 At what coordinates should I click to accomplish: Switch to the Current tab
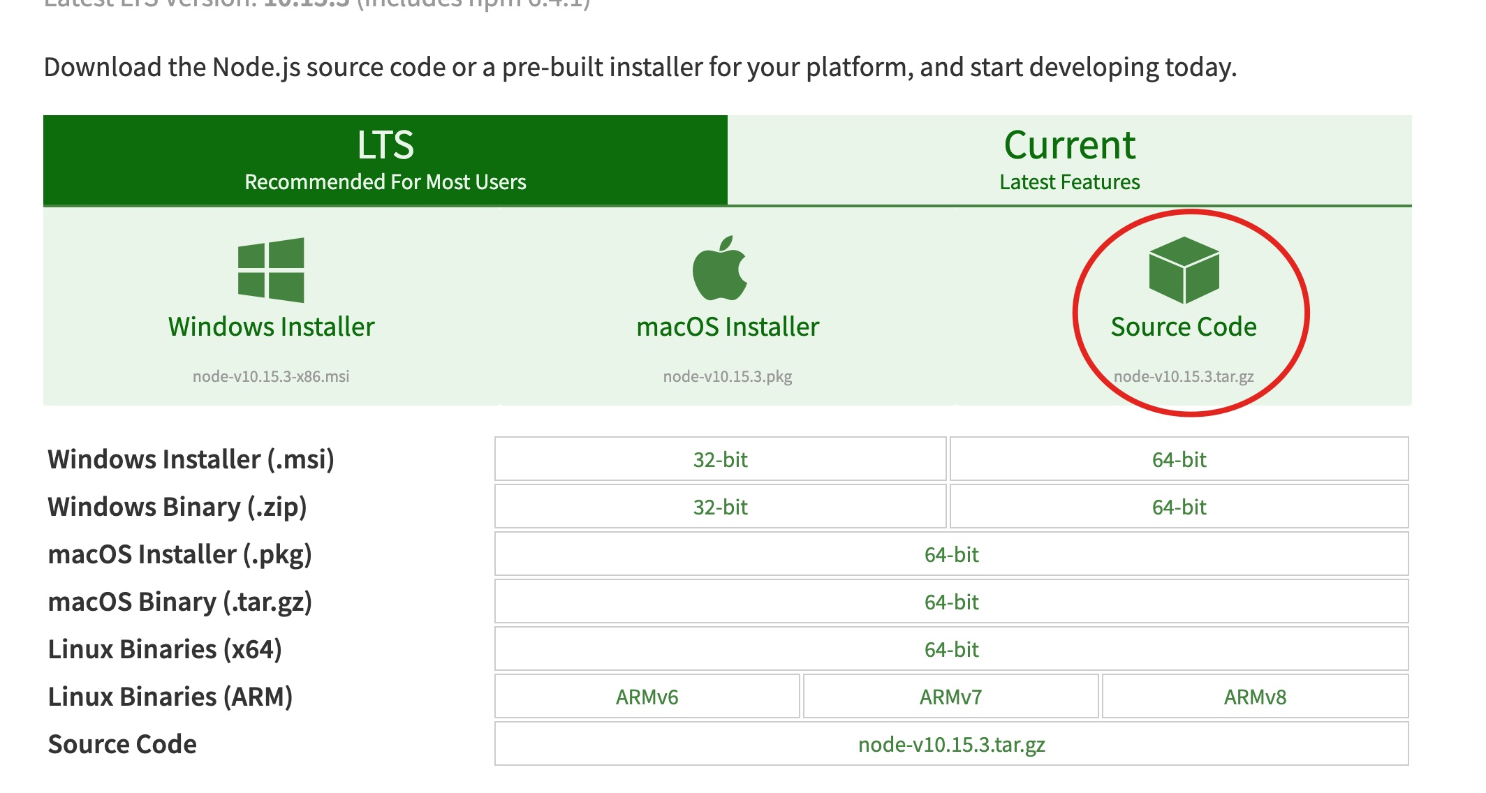(x=1069, y=160)
